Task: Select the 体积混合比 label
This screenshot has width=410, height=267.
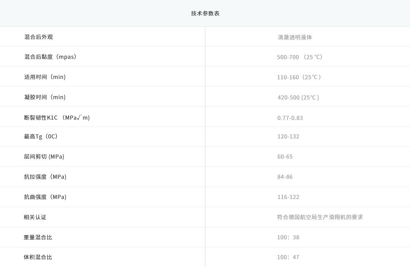Action: pos(38,257)
